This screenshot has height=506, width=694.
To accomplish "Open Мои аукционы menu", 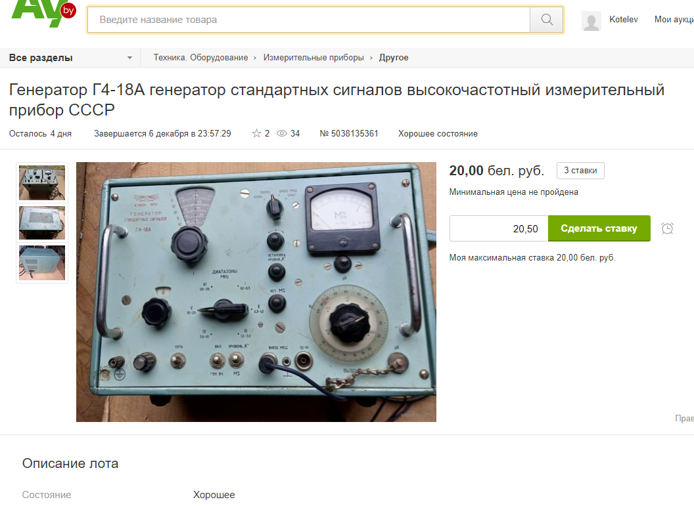I will pyautogui.click(x=674, y=20).
